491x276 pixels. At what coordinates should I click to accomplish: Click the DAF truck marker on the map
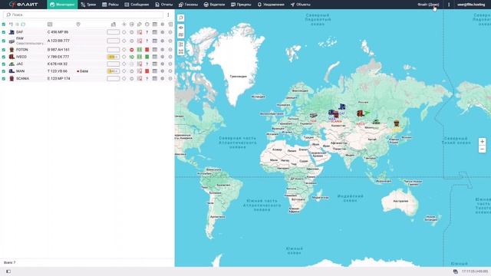pos(342,107)
